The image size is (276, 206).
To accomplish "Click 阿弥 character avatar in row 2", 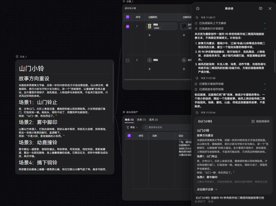I will tap(149, 60).
